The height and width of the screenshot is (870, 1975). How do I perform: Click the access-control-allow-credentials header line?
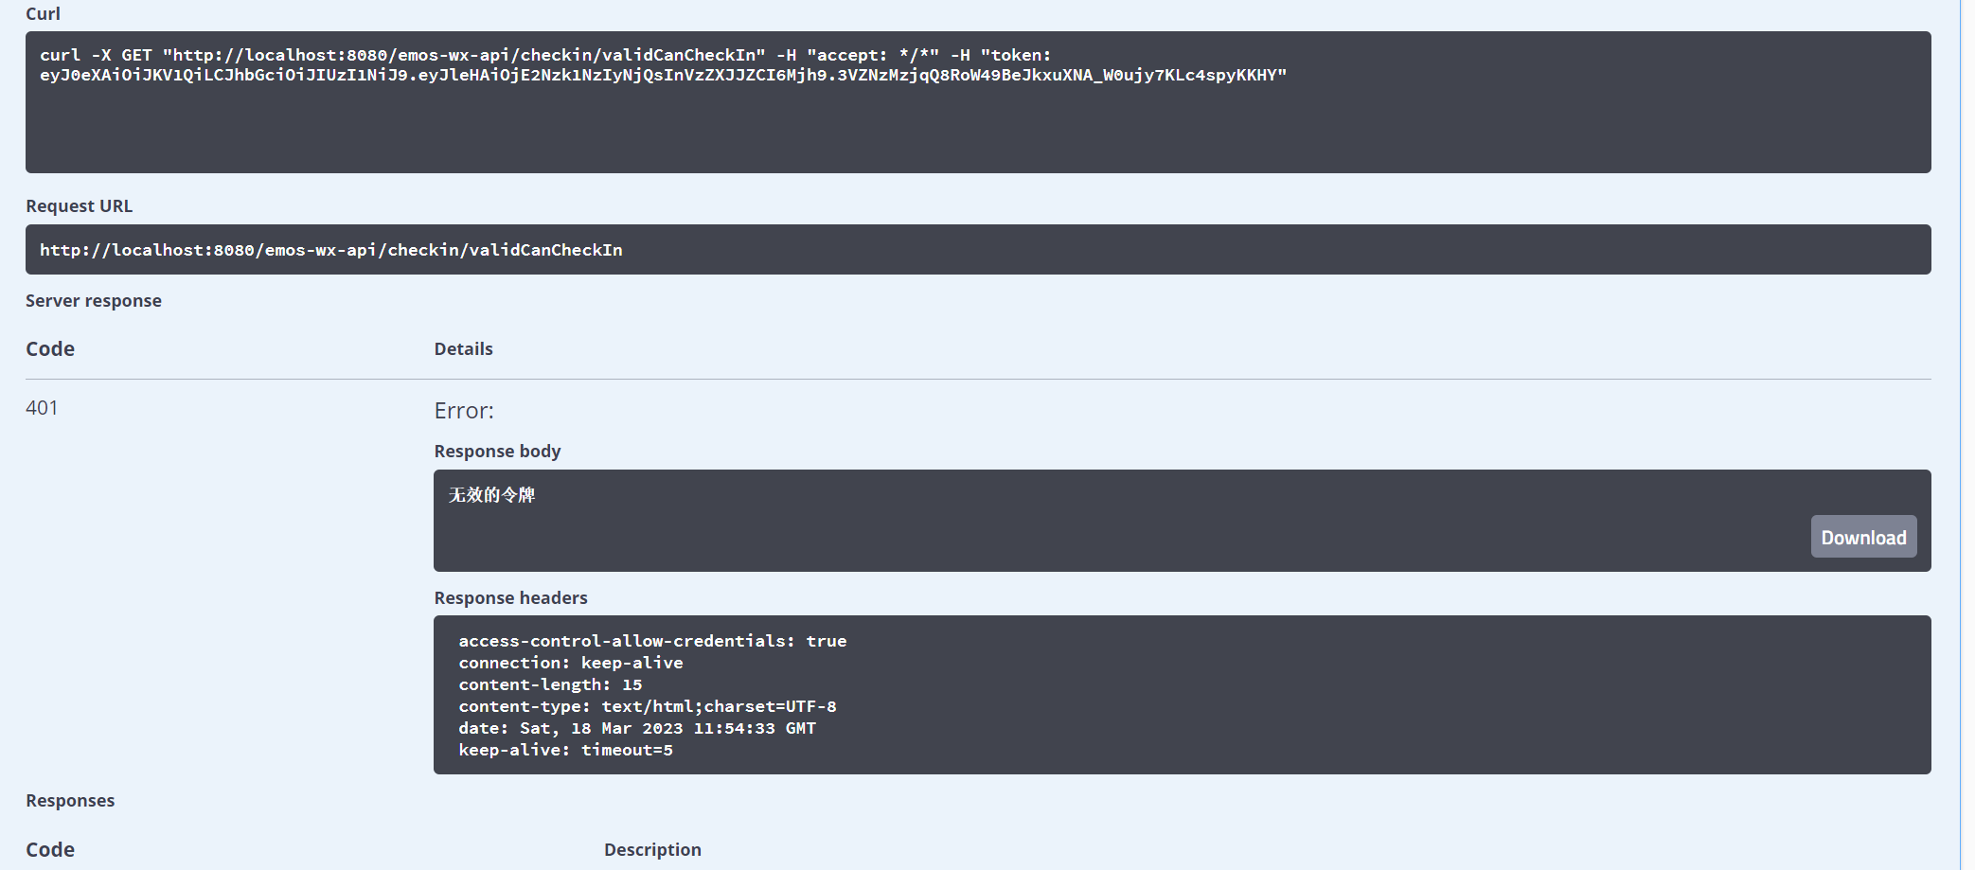pos(652,641)
